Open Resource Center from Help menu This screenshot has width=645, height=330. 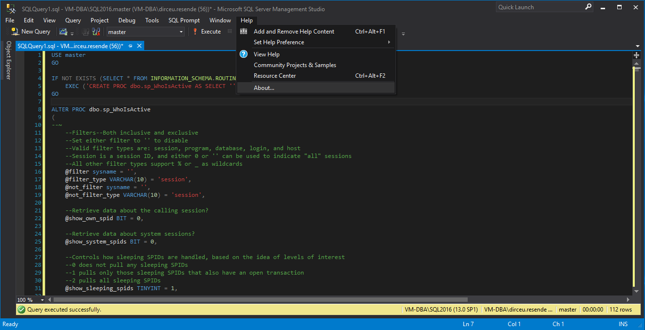316,76
